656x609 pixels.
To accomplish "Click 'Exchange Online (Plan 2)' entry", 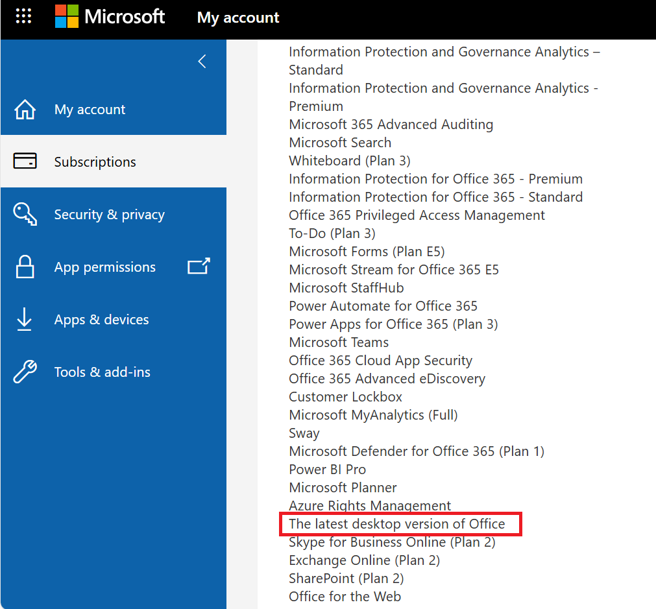I will click(x=365, y=560).
